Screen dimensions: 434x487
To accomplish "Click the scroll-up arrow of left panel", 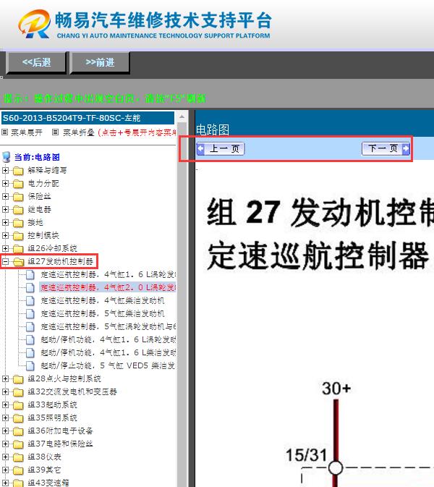I will pos(182,117).
